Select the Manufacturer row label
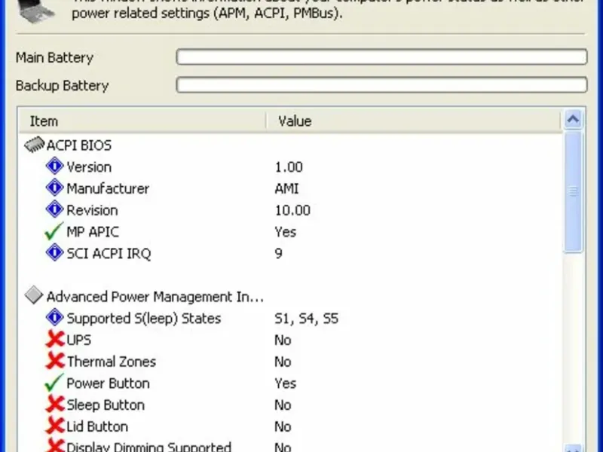603x452 pixels. click(x=108, y=188)
